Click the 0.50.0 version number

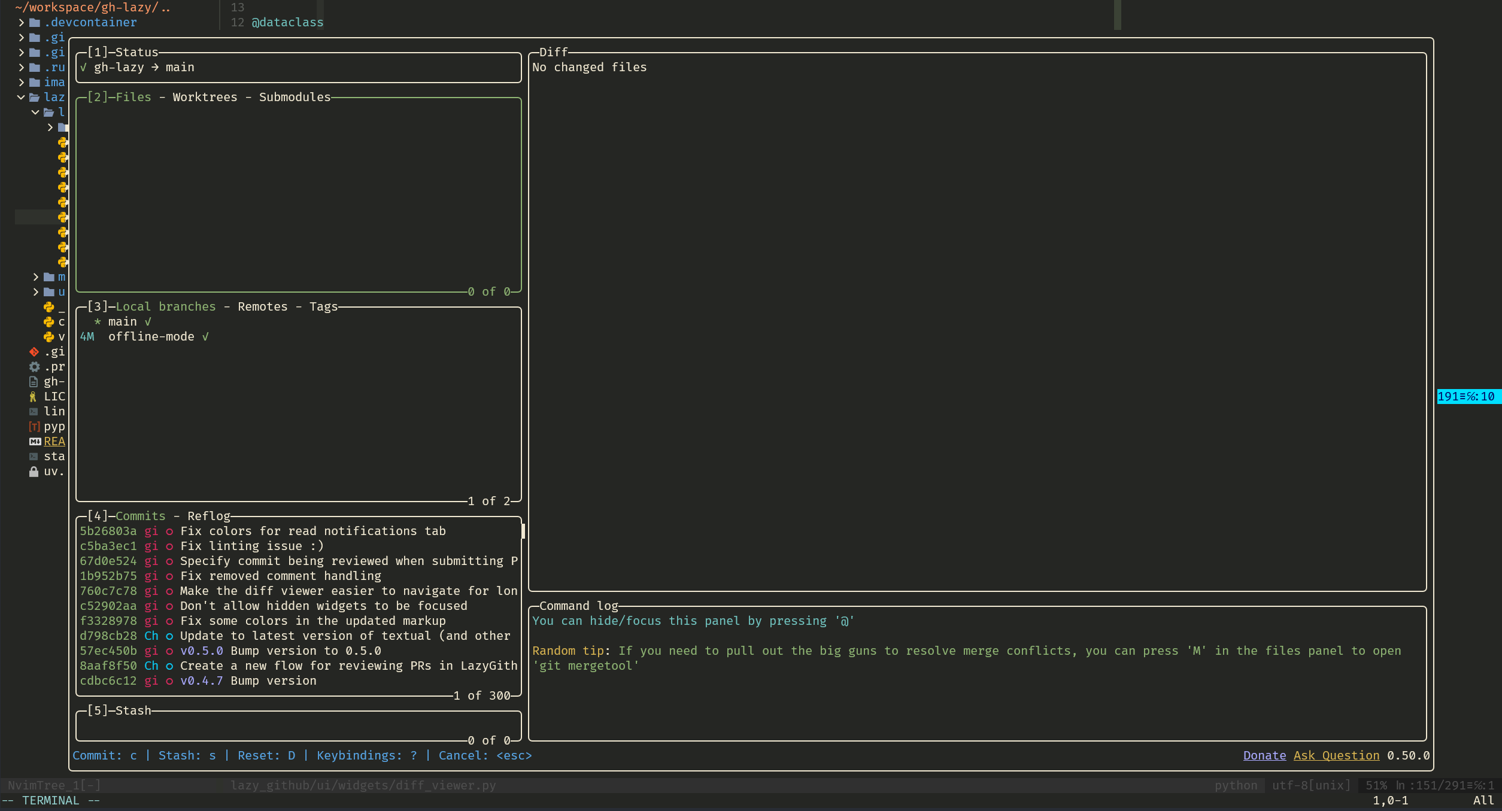(x=1408, y=755)
